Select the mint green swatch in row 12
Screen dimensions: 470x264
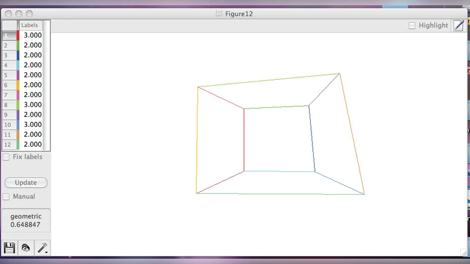18,144
